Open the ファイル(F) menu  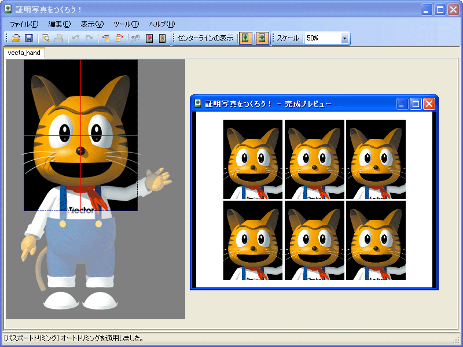pyautogui.click(x=24, y=24)
